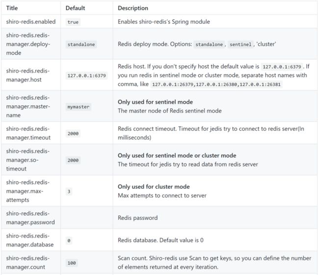This screenshot has width=319, height=275.
Task: Click the 2000 default for so-timeout row
Action: pos(73,160)
